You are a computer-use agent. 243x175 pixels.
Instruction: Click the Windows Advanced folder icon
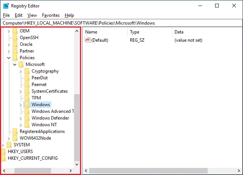(x=27, y=111)
